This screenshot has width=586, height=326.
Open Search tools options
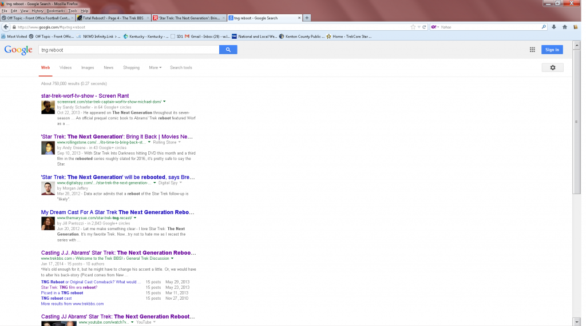pos(181,67)
